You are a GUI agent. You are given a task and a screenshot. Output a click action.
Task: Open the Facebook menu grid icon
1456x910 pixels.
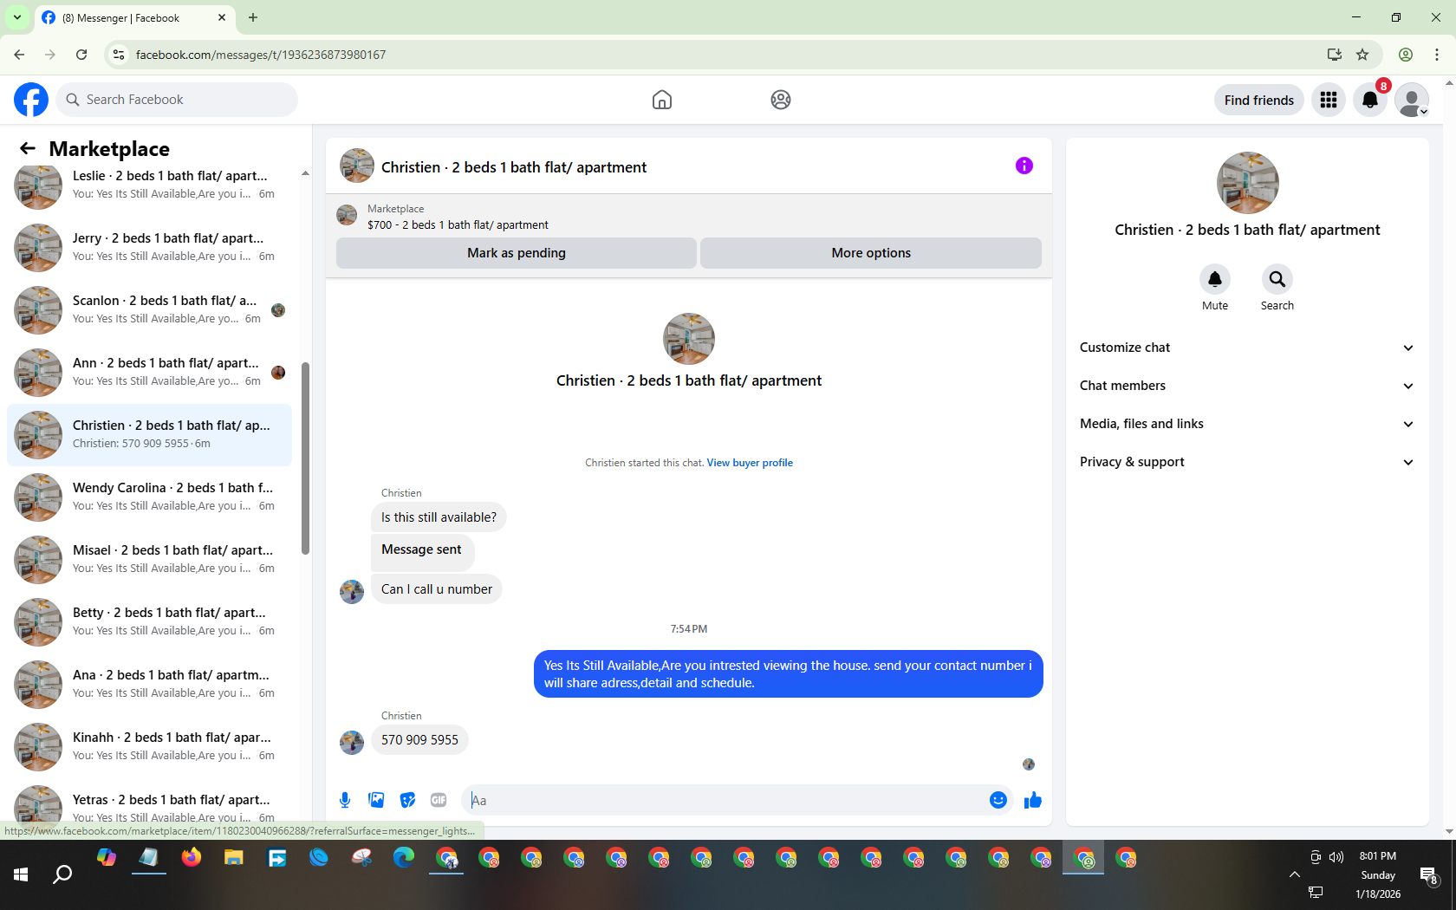pyautogui.click(x=1329, y=100)
